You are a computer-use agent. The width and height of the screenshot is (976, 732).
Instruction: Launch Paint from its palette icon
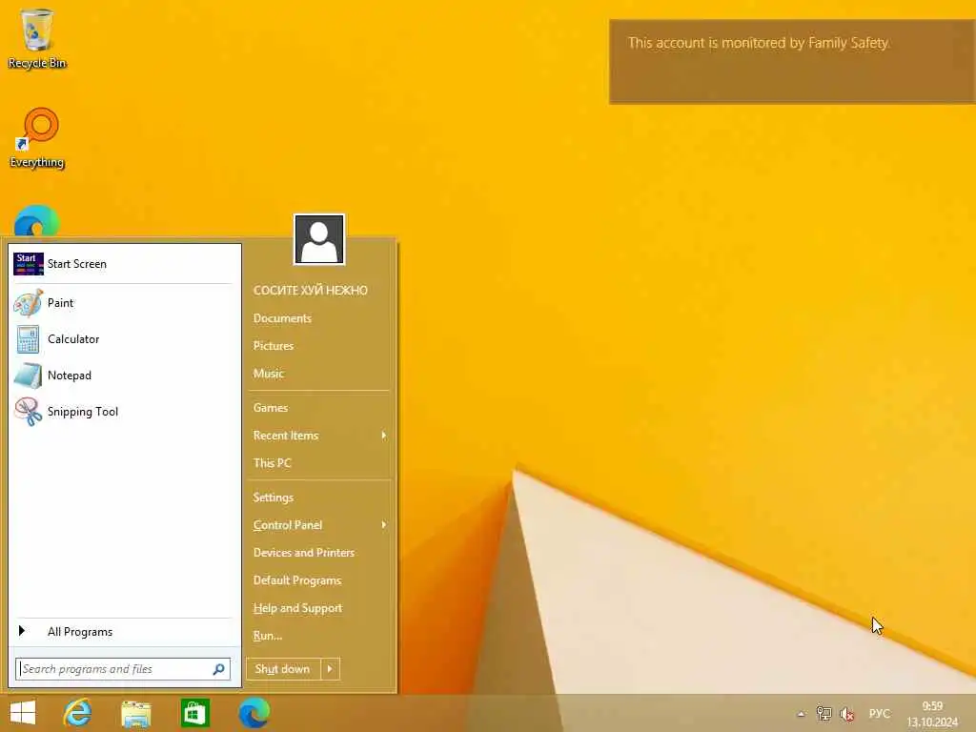28,303
